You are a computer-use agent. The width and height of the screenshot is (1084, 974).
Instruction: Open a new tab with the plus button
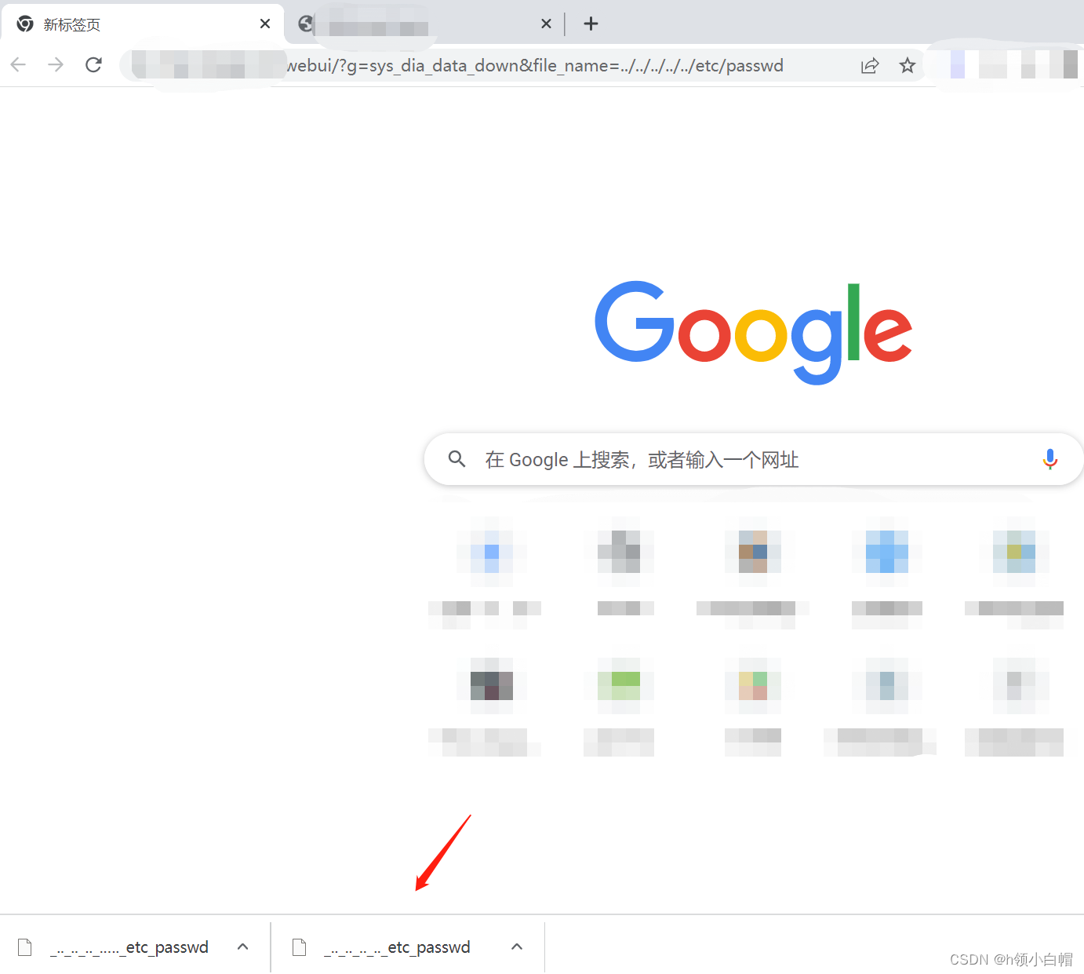(x=591, y=24)
